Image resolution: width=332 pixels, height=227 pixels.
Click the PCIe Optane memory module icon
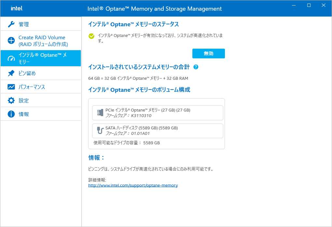[100, 113]
